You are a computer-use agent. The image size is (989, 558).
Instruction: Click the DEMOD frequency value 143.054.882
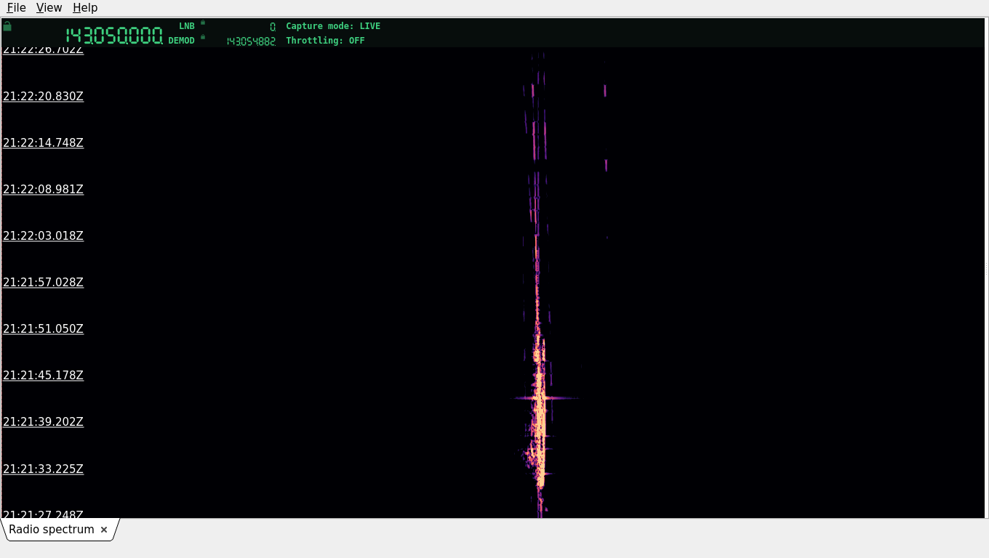click(x=251, y=41)
